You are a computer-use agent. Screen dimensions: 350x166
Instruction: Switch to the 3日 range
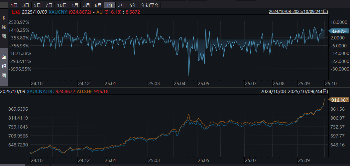(x=25, y=5)
